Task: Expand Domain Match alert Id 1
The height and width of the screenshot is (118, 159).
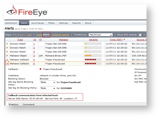Action: 7,44
